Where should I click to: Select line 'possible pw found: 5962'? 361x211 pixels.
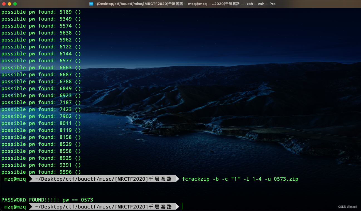pos(41,40)
